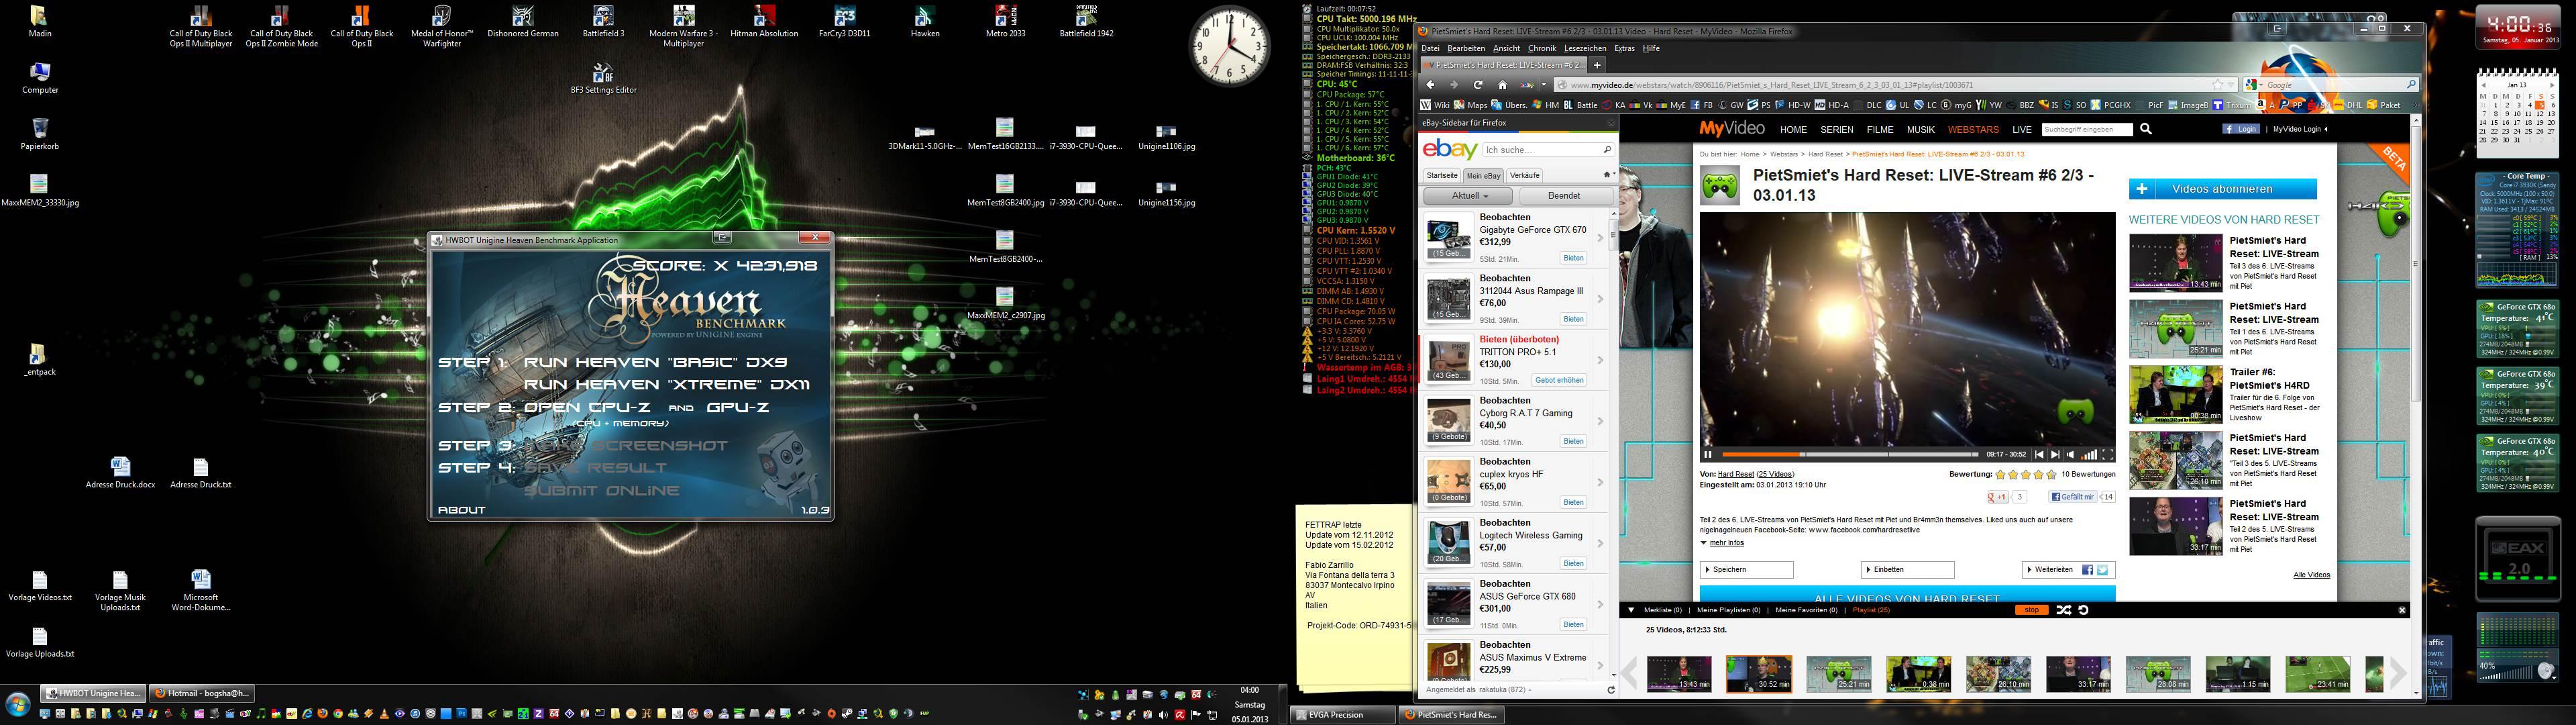This screenshot has width=2576, height=725.
Task: Click Firefox reload page icon
Action: (1478, 85)
